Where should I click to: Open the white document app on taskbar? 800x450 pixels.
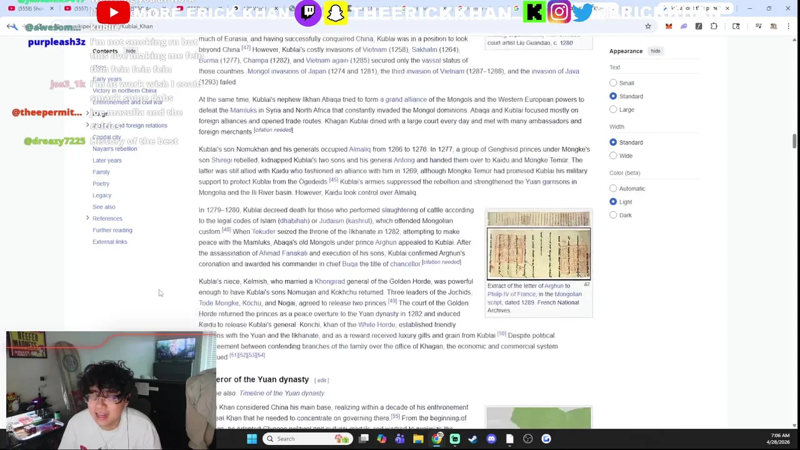tap(509, 439)
